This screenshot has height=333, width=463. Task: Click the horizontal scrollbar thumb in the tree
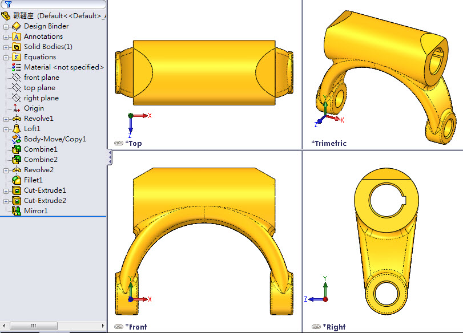click(34, 326)
